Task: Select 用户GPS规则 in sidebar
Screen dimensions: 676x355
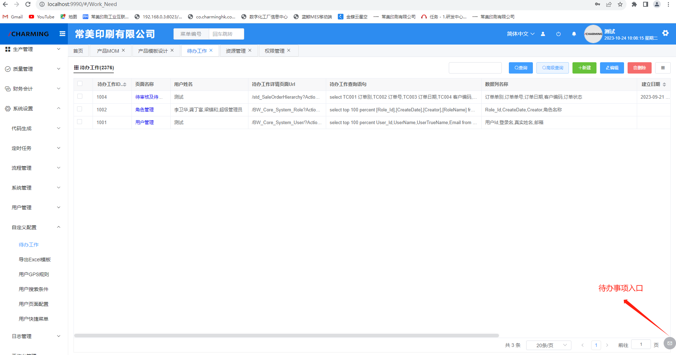Action: coord(34,274)
